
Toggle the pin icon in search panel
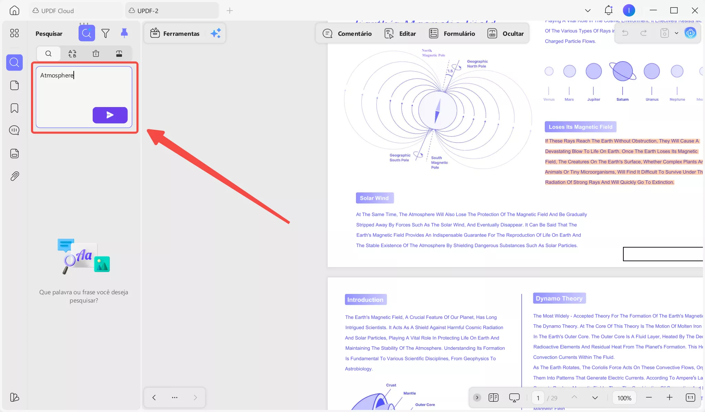coord(124,33)
